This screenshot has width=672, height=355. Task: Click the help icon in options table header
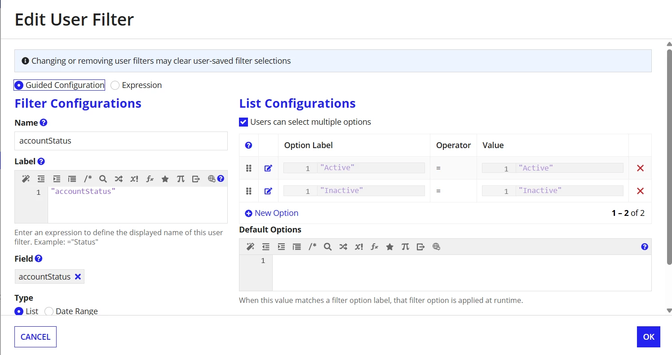[x=248, y=145]
